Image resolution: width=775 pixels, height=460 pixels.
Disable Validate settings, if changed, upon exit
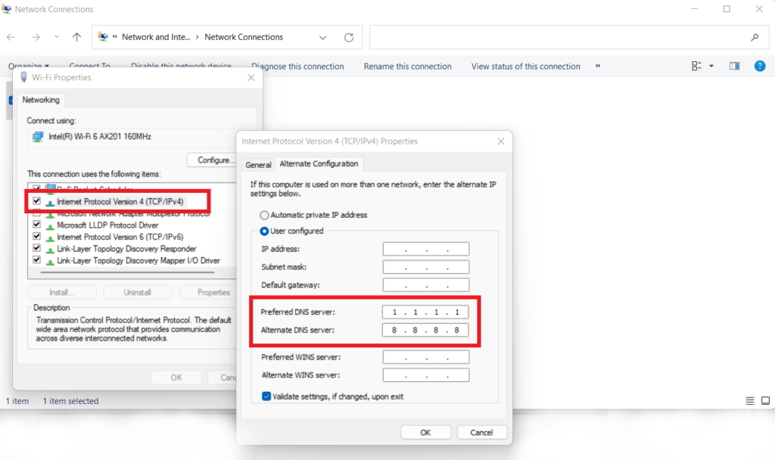(x=267, y=396)
